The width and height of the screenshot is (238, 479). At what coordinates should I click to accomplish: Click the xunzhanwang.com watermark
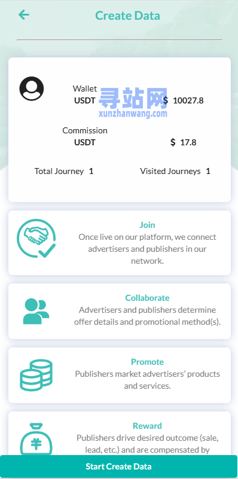[133, 114]
